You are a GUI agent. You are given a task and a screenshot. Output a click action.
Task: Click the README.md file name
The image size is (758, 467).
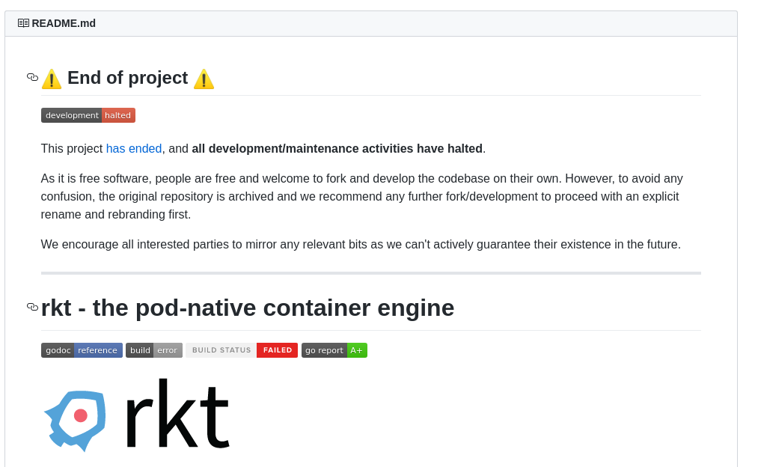(x=64, y=23)
